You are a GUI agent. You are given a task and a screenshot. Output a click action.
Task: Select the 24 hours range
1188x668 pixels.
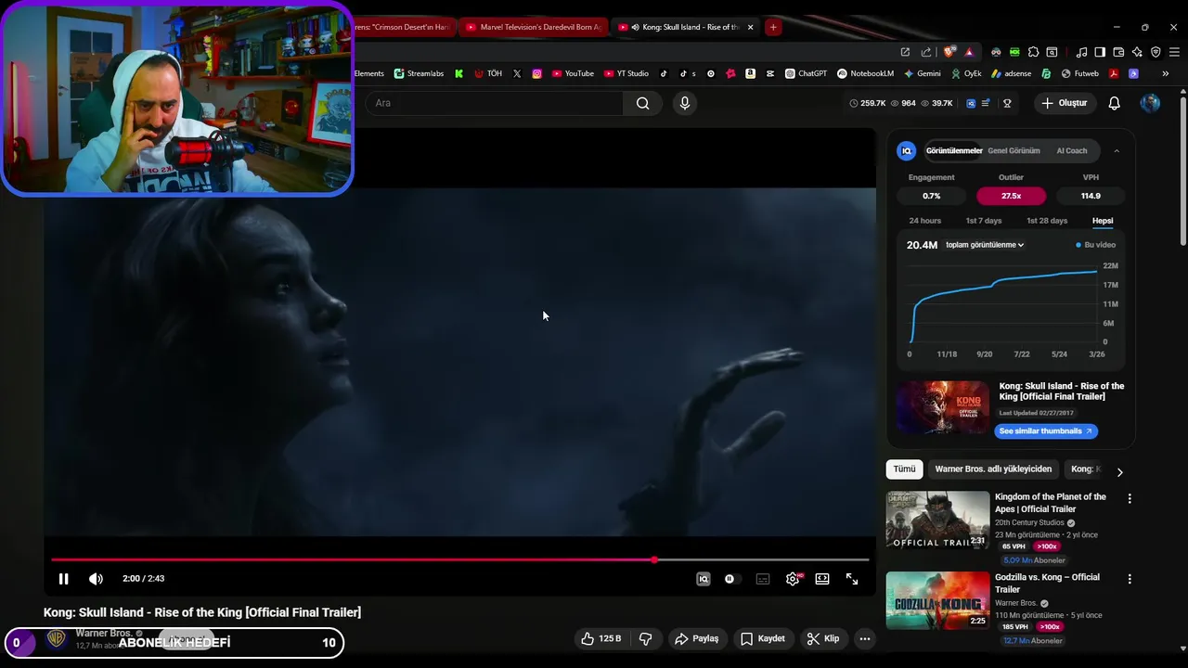924,221
